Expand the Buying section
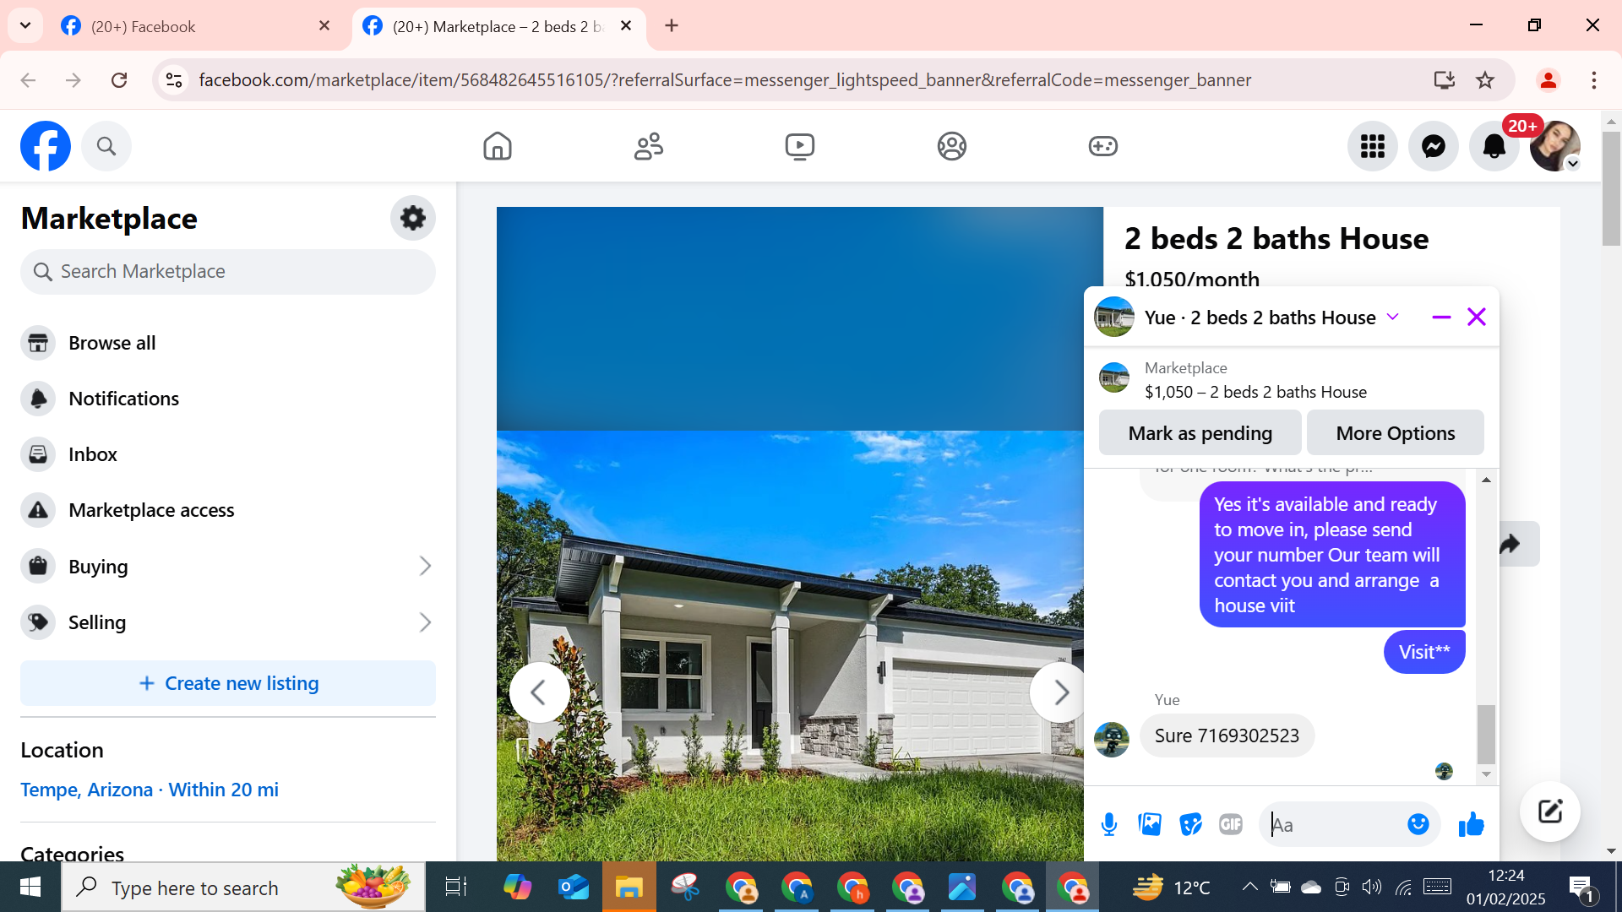 point(424,566)
